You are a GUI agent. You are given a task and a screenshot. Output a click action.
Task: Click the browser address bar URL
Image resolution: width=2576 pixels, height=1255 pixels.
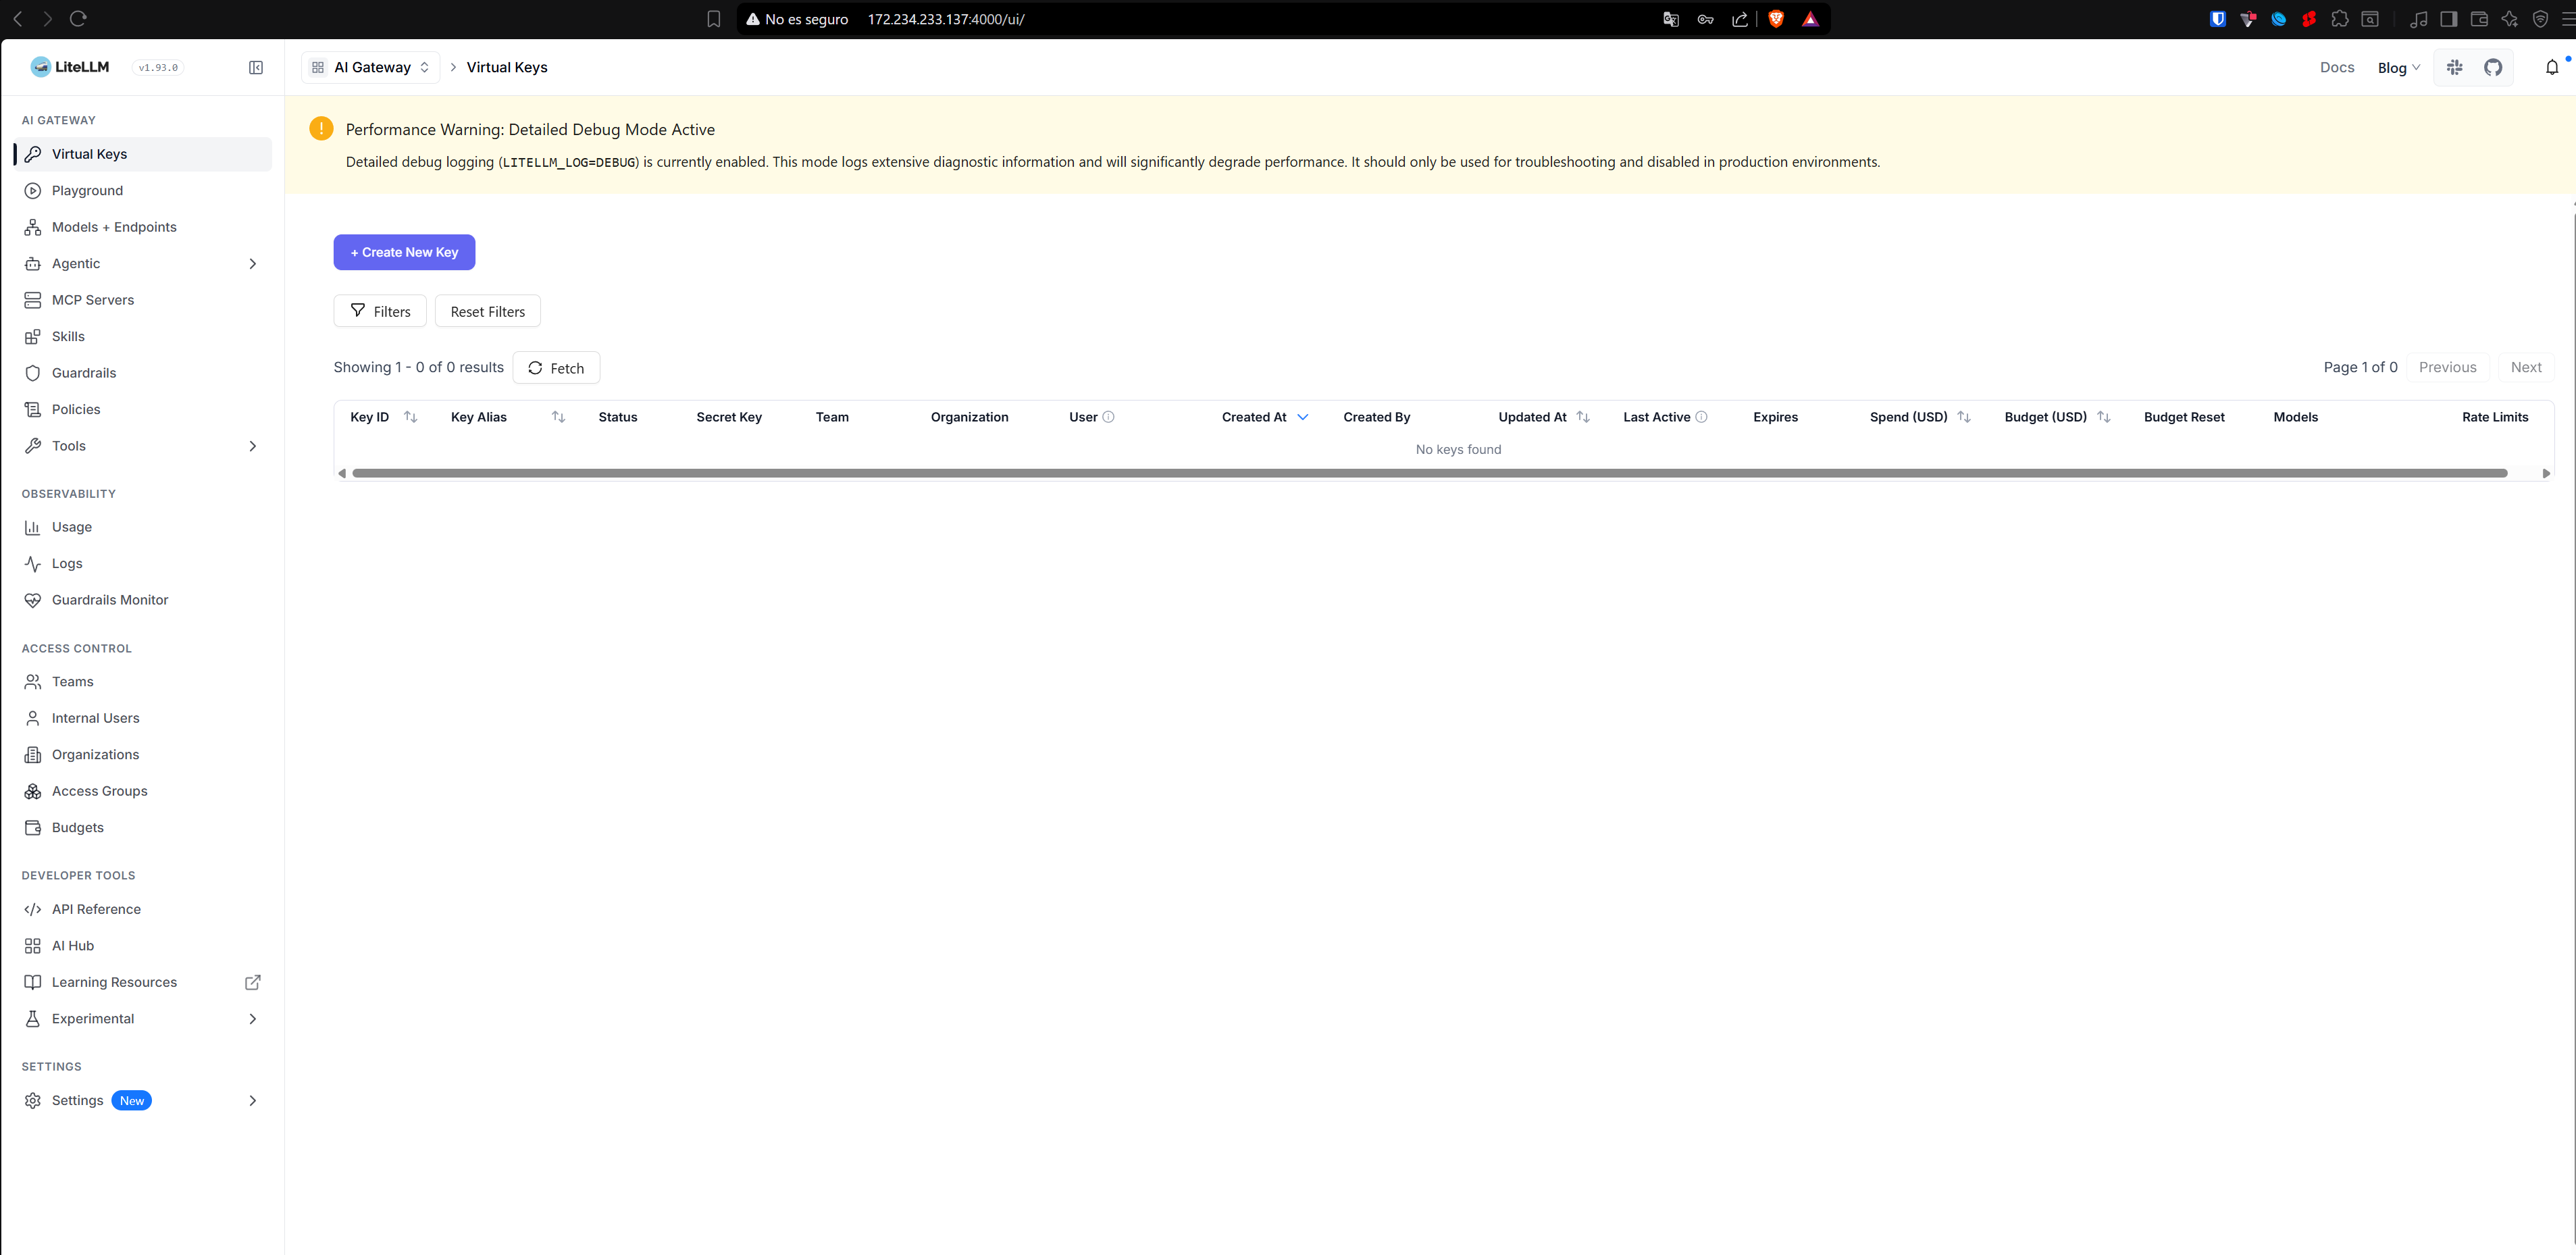(946, 19)
